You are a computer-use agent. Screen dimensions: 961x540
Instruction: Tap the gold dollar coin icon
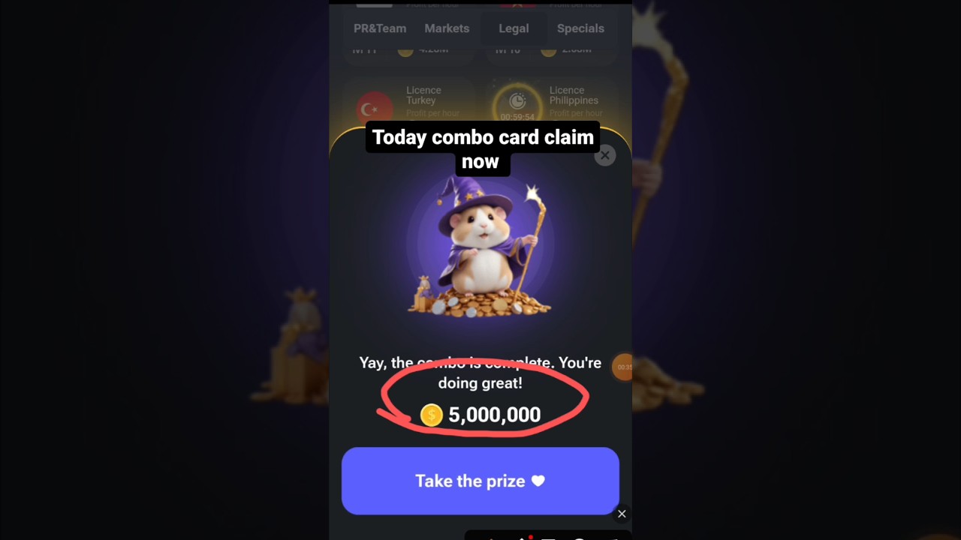(x=432, y=415)
